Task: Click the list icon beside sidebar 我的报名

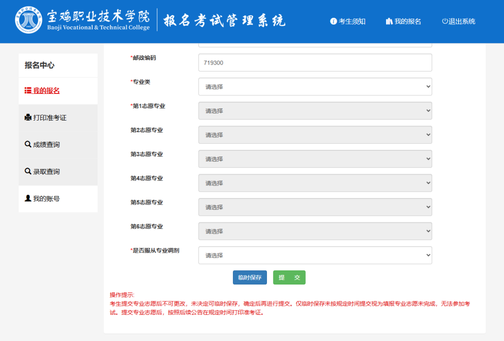Action: tap(28, 91)
